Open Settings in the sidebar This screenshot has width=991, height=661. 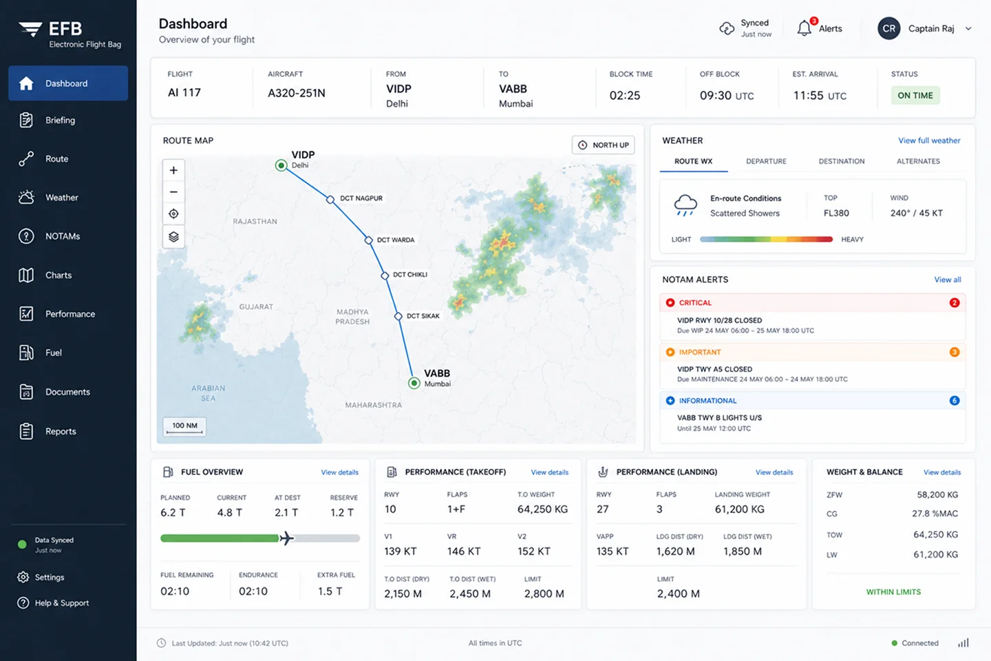(x=50, y=577)
